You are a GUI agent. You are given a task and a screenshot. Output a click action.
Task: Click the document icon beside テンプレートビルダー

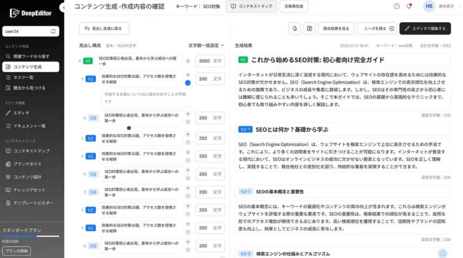click(8, 203)
